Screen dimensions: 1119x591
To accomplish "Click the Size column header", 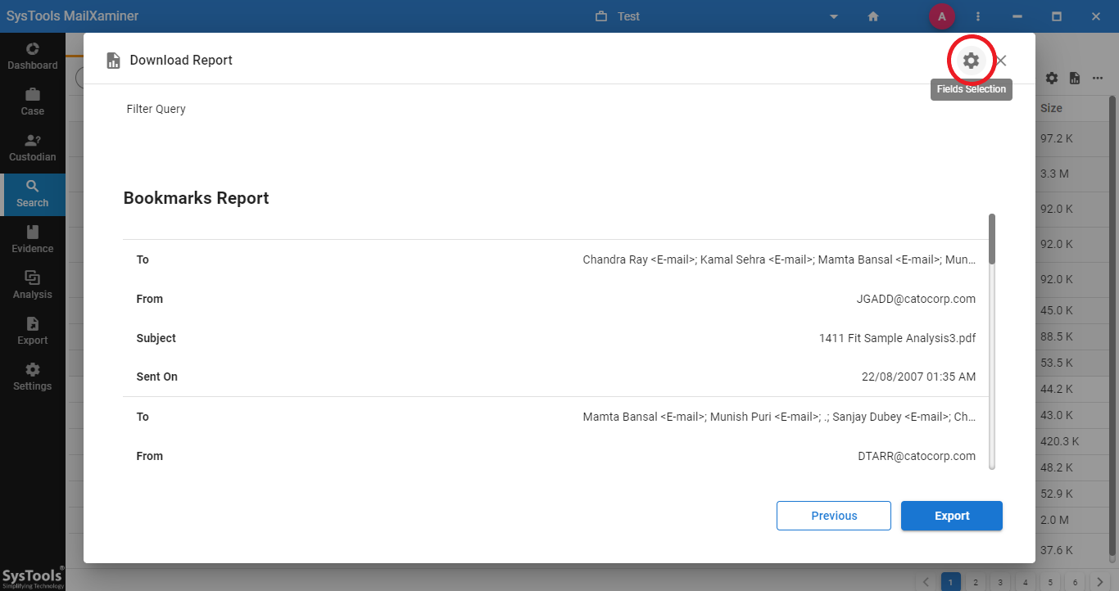I will click(x=1051, y=108).
